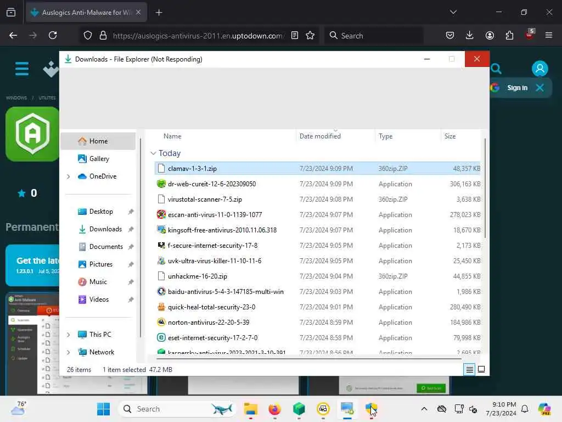The height and width of the screenshot is (422, 562).
Task: Click the pin icon next to Videos
Action: coord(131,299)
